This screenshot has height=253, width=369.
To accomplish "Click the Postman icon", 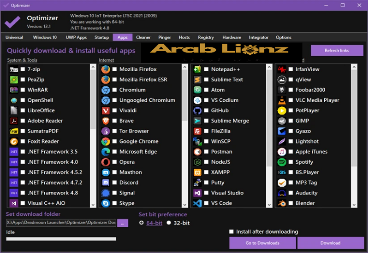I will [197, 152].
